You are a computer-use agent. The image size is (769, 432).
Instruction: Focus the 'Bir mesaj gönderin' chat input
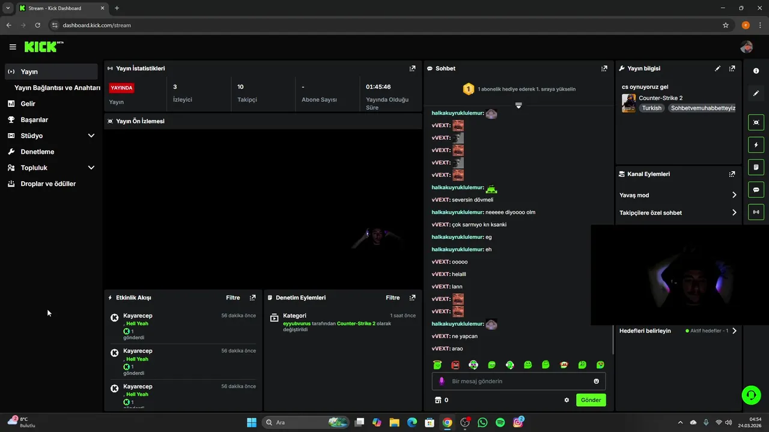[x=518, y=381]
